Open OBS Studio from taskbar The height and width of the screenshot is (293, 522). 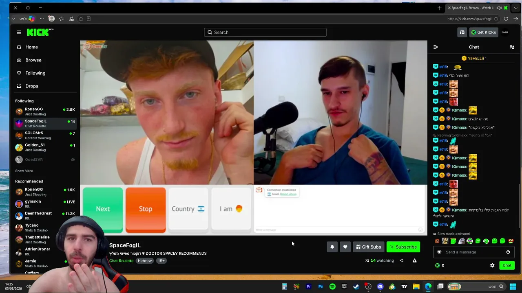368,287
